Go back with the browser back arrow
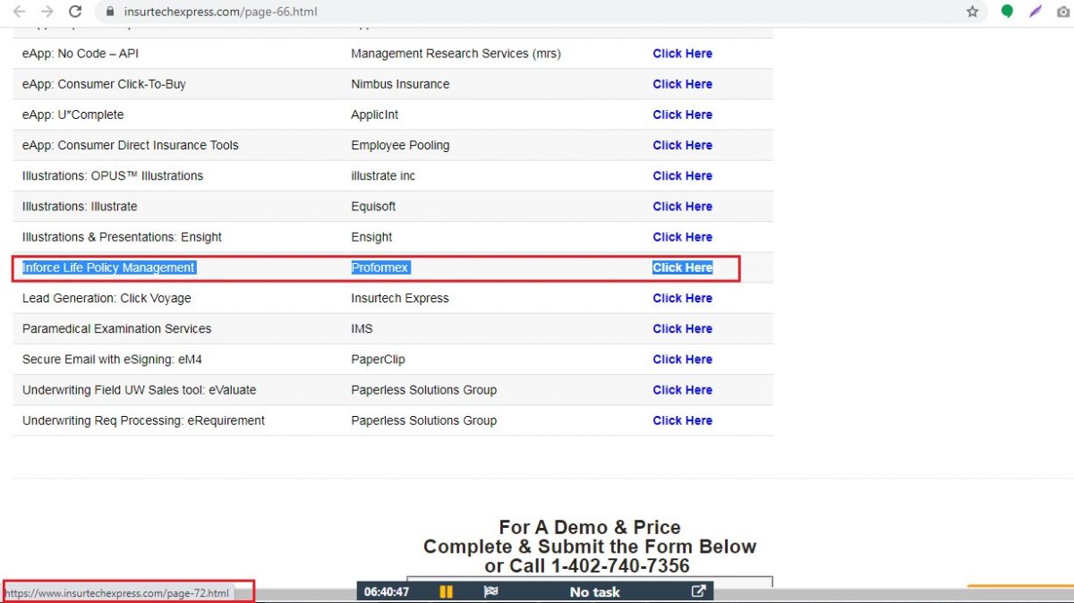Viewport: 1074px width, 603px height. (19, 12)
